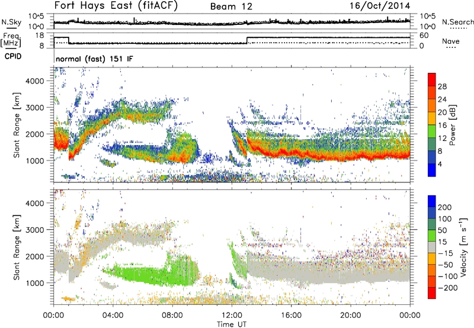Click the 'Time UT' axis title
This screenshot has height=328, width=474.
(232, 324)
